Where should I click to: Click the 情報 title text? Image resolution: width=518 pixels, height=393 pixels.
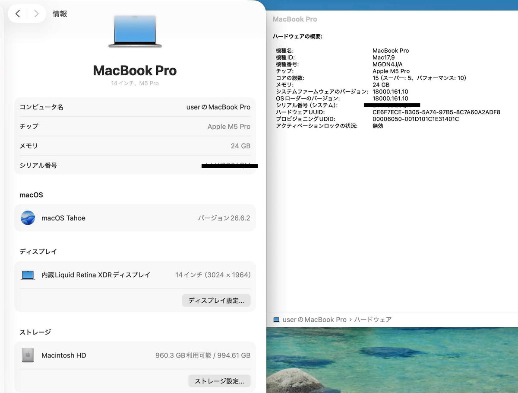click(60, 14)
